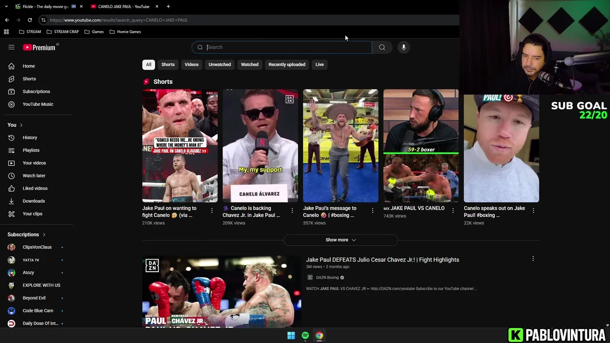This screenshot has height=343, width=610.
Task: Expand the You section chevron
Action: click(x=21, y=125)
